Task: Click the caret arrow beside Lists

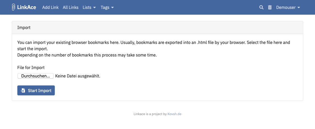Action: (x=94, y=8)
